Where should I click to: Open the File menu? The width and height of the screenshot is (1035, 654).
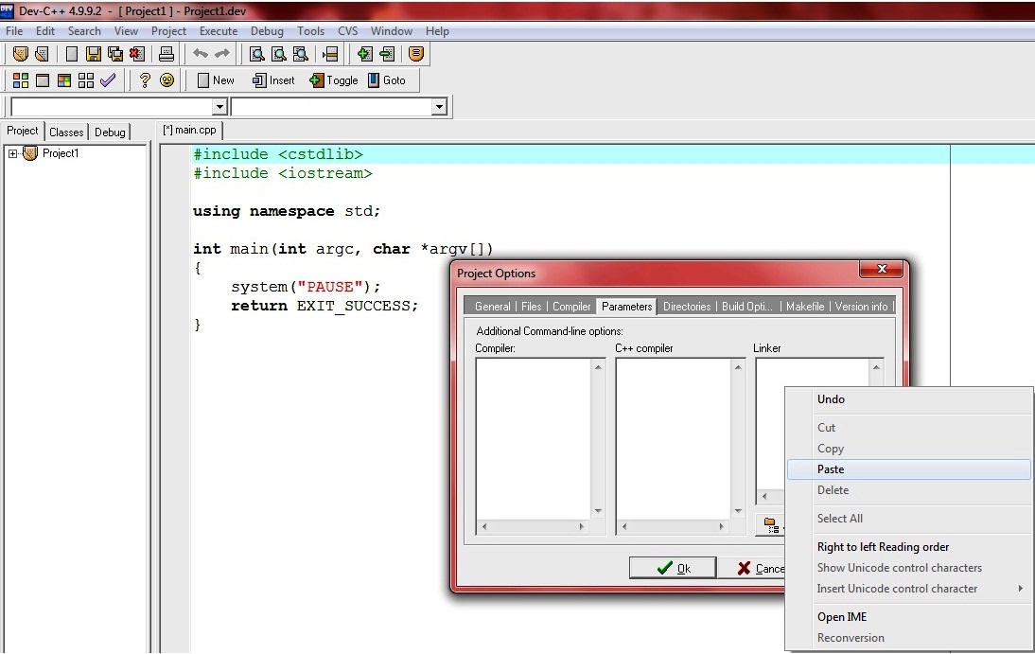tap(14, 31)
